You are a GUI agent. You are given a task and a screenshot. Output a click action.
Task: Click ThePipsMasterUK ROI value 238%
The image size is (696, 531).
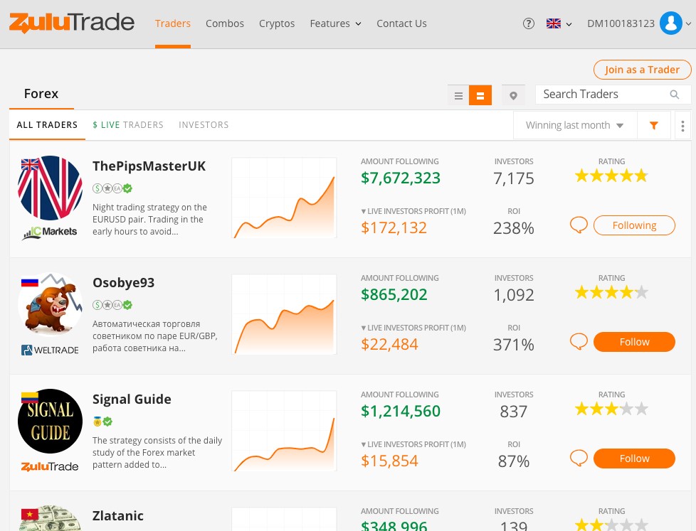point(514,228)
